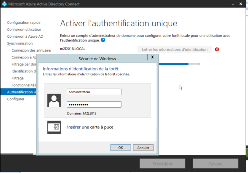Confirm credentials with OK

coord(120,148)
